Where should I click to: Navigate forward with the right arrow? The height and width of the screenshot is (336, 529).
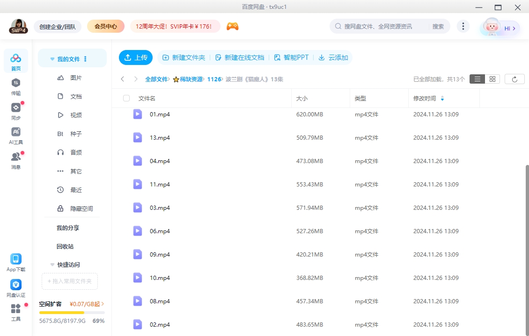point(136,79)
